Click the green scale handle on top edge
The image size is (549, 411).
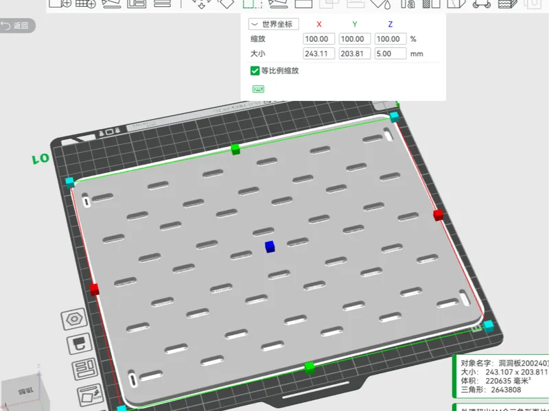click(x=235, y=149)
